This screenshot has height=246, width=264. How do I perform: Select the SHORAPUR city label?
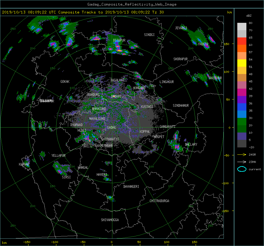pos(180,59)
